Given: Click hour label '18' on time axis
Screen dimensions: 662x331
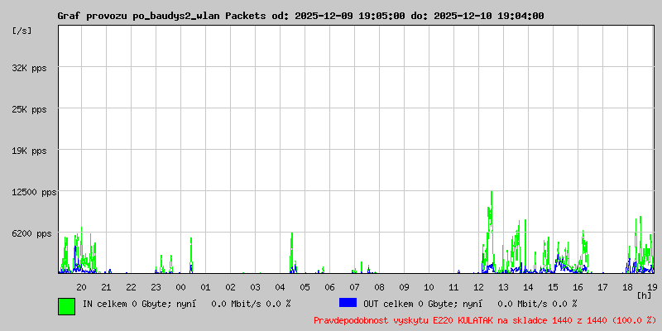Looking at the screenshot, I should pyautogui.click(x=627, y=287).
